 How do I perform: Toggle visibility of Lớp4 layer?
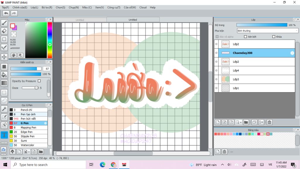217,70
